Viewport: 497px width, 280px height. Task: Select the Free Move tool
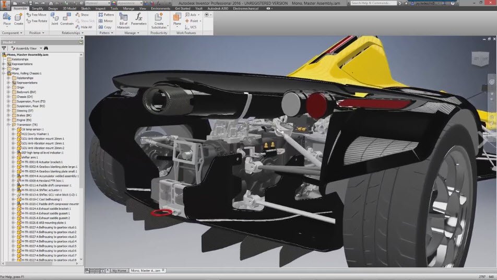tap(37, 15)
